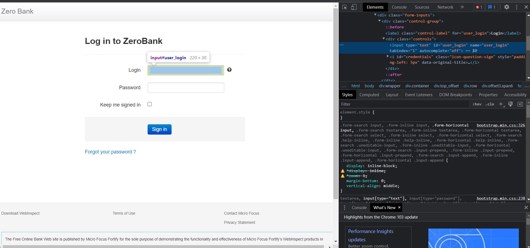
Task: Switch to the drawer Console tab
Action: point(359,208)
